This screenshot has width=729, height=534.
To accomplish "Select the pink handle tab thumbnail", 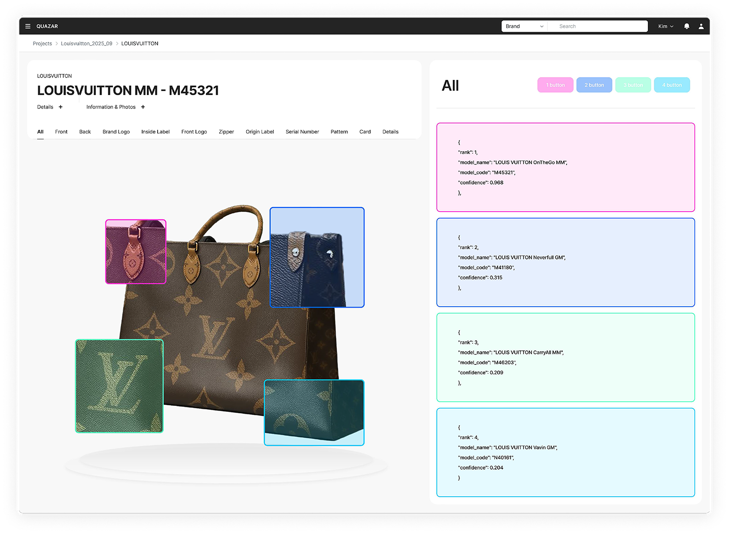I will coord(136,251).
